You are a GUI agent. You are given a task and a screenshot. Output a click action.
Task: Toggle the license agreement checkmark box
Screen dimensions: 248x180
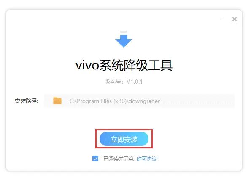pyautogui.click(x=95, y=159)
